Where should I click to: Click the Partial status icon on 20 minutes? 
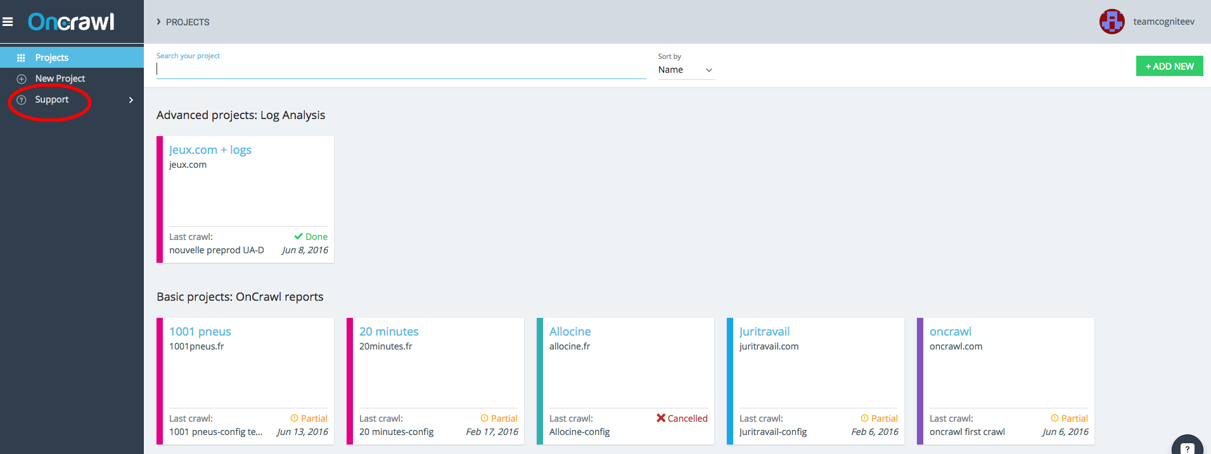[x=484, y=418]
